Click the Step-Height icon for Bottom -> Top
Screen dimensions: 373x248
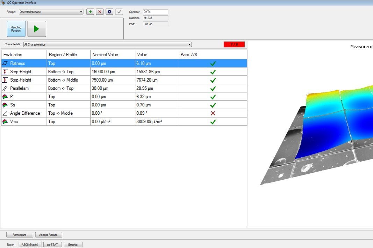[x=5, y=72]
